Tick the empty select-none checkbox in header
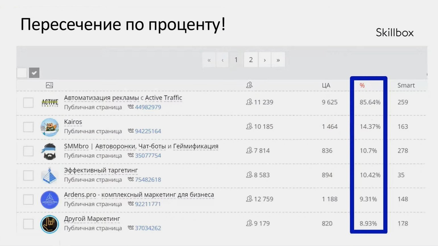Screen dimensions: 438x246 click(22, 73)
